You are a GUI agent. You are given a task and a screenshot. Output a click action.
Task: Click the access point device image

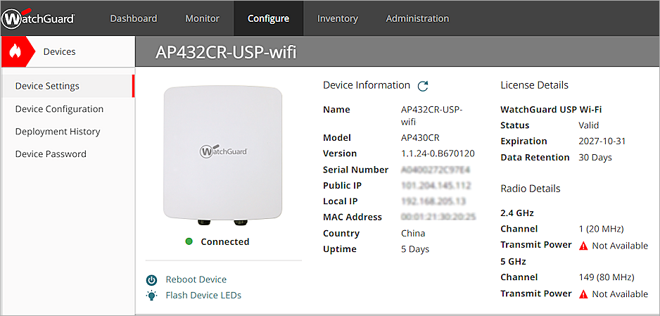(x=223, y=156)
